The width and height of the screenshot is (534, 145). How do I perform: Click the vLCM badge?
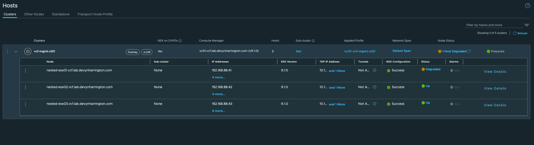tap(147, 52)
